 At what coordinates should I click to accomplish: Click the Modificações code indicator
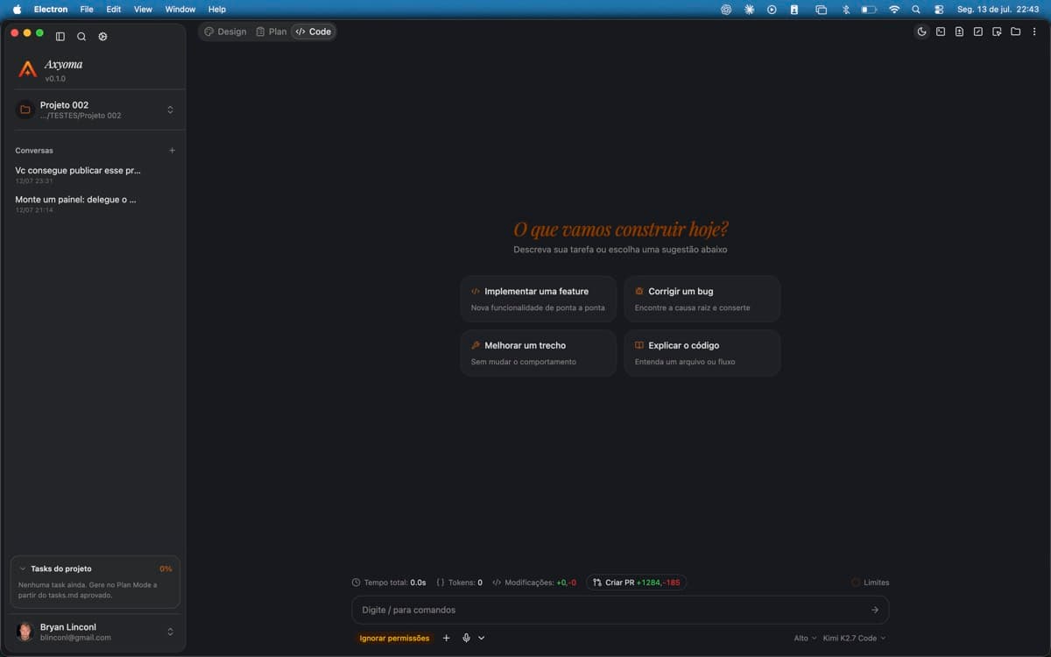click(534, 583)
